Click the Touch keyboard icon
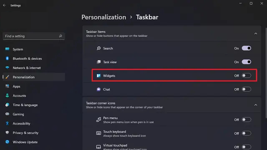Image resolution: width=267 pixels, height=150 pixels. pos(98,133)
